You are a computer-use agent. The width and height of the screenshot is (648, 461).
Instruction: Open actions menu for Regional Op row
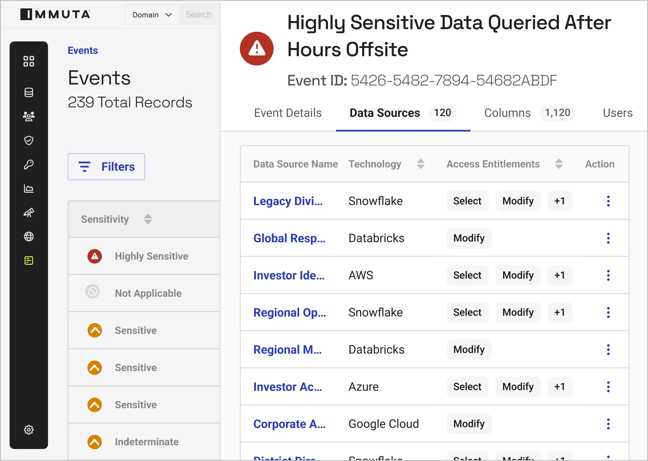coord(608,312)
